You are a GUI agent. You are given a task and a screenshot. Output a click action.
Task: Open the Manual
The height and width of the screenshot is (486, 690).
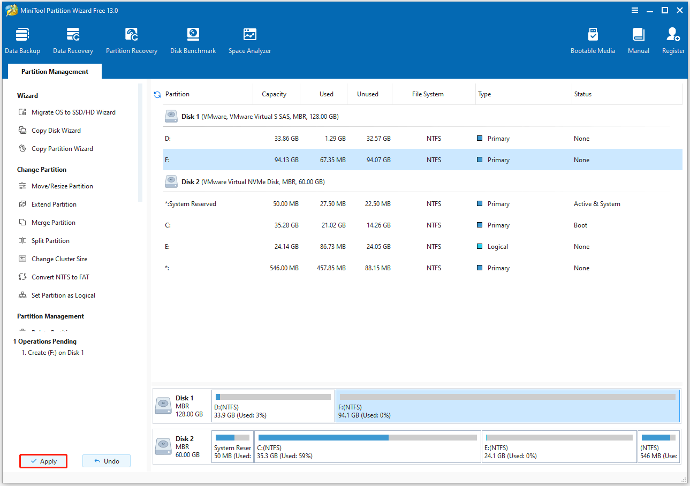[x=638, y=40]
